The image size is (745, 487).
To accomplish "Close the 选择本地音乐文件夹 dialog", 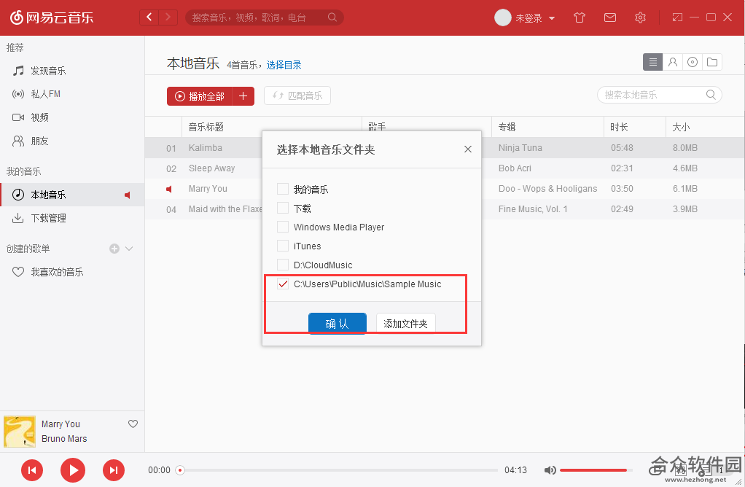I will click(x=468, y=149).
